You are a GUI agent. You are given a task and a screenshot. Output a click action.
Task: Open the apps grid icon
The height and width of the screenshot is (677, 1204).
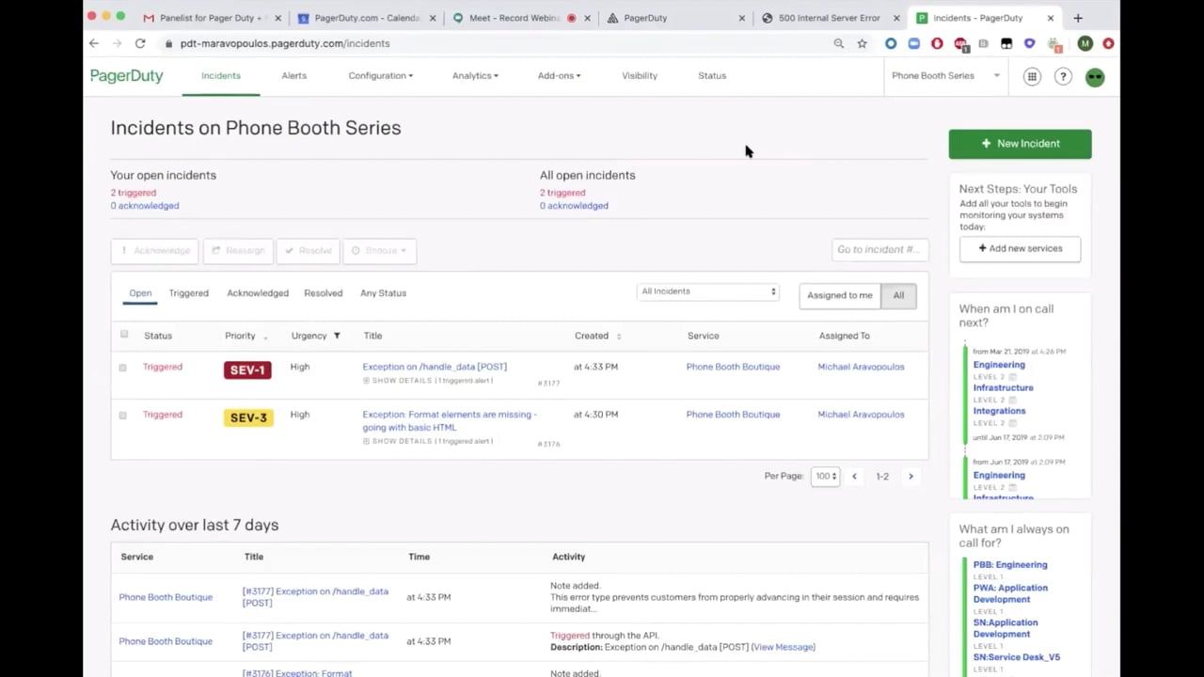[1032, 77]
